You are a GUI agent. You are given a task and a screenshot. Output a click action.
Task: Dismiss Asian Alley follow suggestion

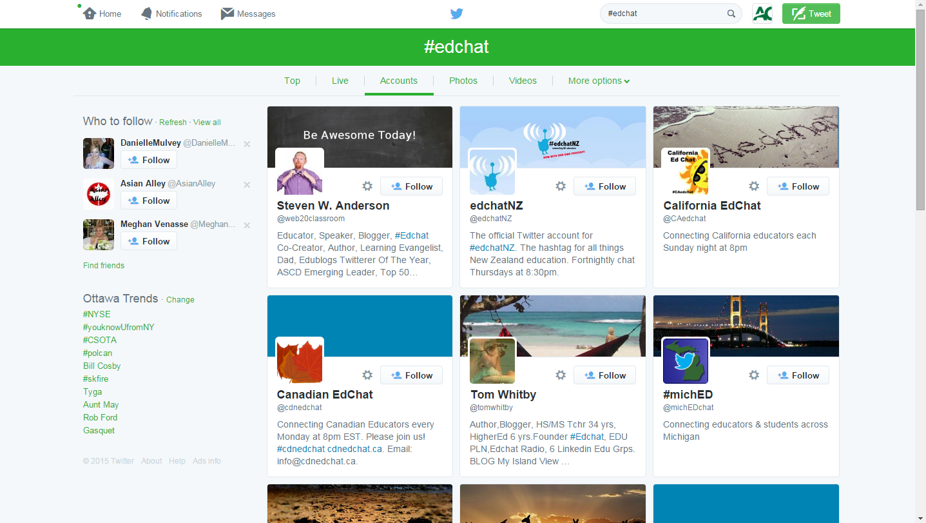point(247,185)
